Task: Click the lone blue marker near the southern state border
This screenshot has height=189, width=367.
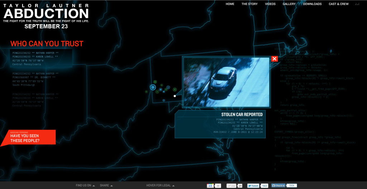Action: [164, 100]
